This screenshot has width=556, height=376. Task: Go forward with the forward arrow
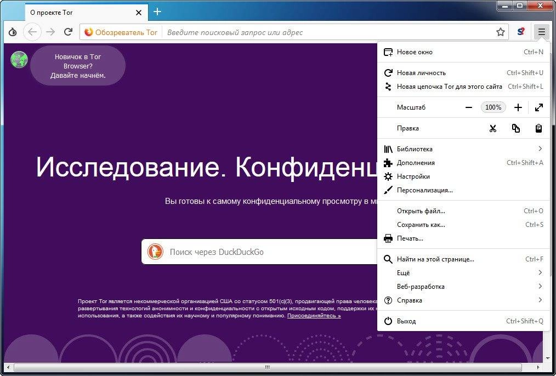(50, 32)
